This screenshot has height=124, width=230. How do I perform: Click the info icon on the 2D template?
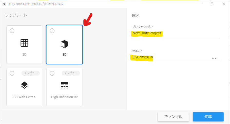(12, 31)
